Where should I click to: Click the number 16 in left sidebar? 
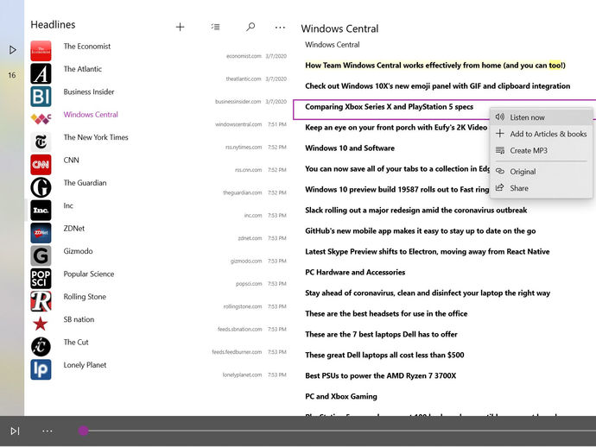point(12,75)
